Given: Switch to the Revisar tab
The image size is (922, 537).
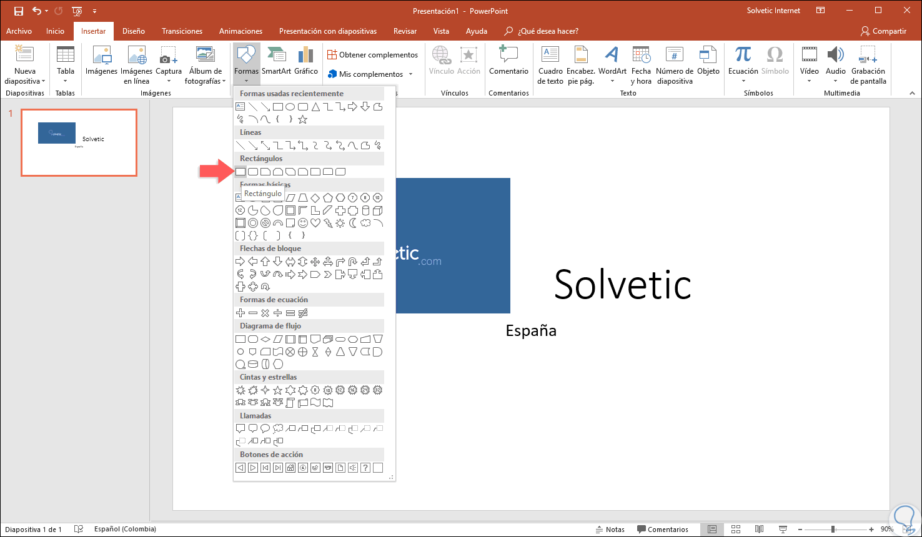Looking at the screenshot, I should (x=405, y=31).
